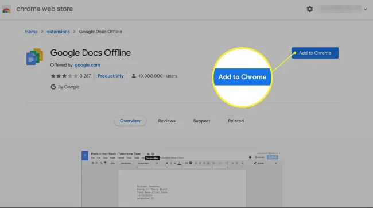Image resolution: width=373 pixels, height=208 pixels.
Task: Click the Add to Chrome button
Action: 315,53
